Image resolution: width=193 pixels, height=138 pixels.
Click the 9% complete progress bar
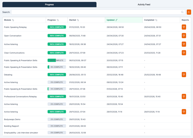coord(57,67)
